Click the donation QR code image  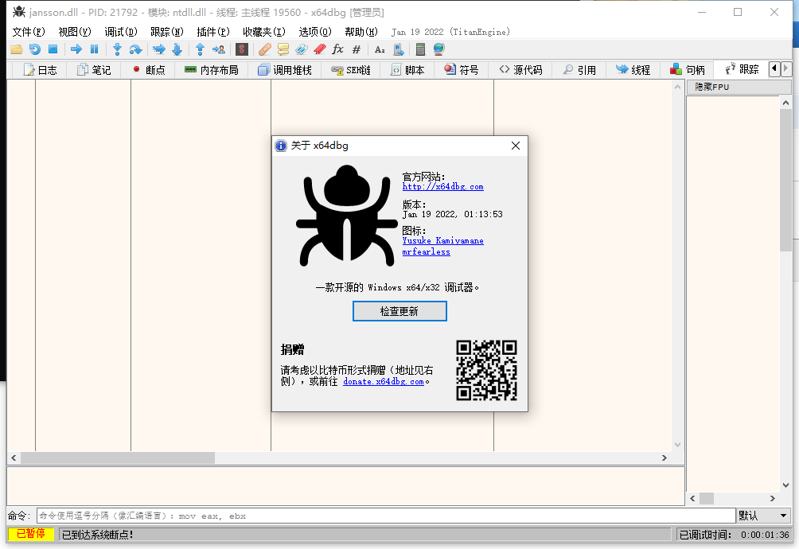click(x=486, y=370)
